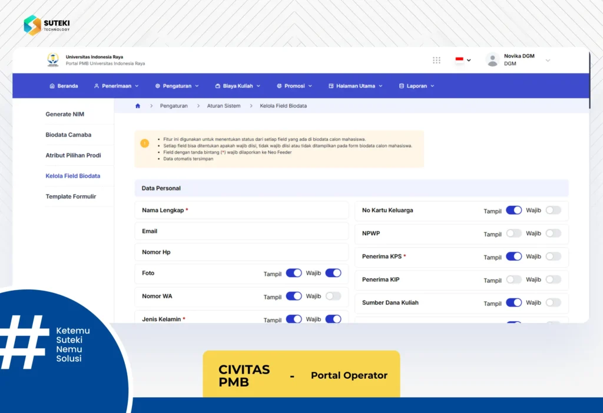Select Kelola Field Biodata in sidebar
The image size is (603, 413).
pyautogui.click(x=72, y=176)
